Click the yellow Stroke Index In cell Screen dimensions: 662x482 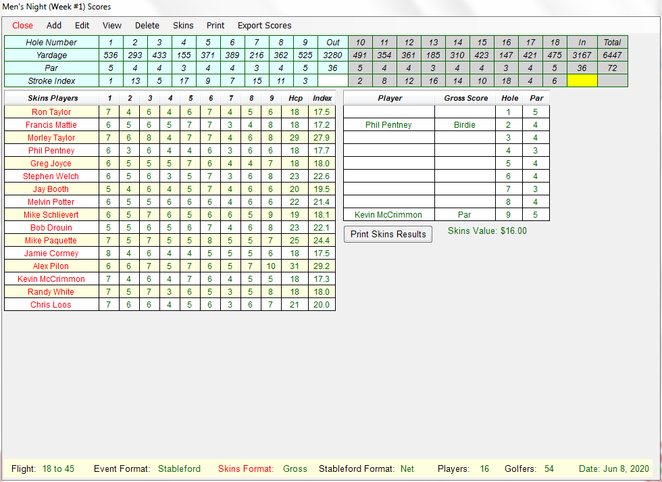(582, 80)
